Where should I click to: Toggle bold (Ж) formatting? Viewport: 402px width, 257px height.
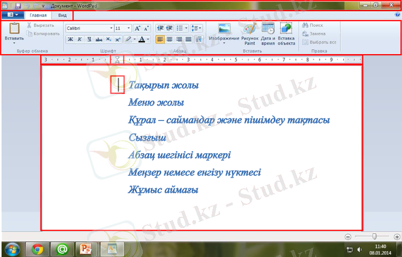pos(70,39)
